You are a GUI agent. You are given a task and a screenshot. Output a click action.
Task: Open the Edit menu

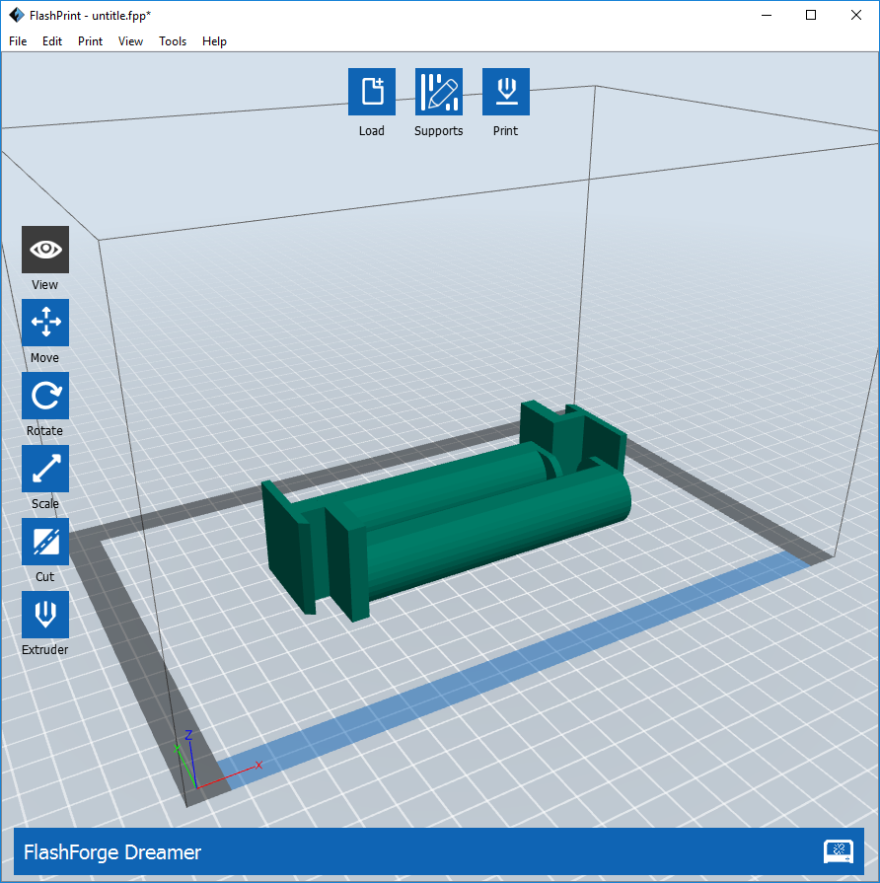pyautogui.click(x=52, y=41)
